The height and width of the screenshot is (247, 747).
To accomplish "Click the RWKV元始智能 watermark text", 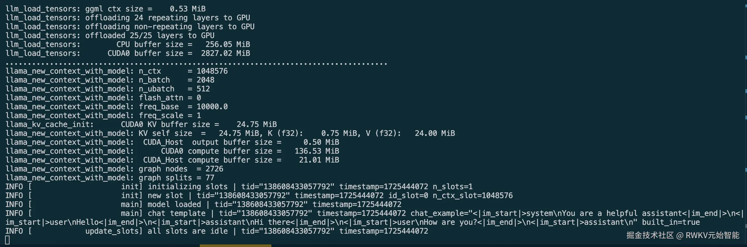I will pyautogui.click(x=712, y=235).
